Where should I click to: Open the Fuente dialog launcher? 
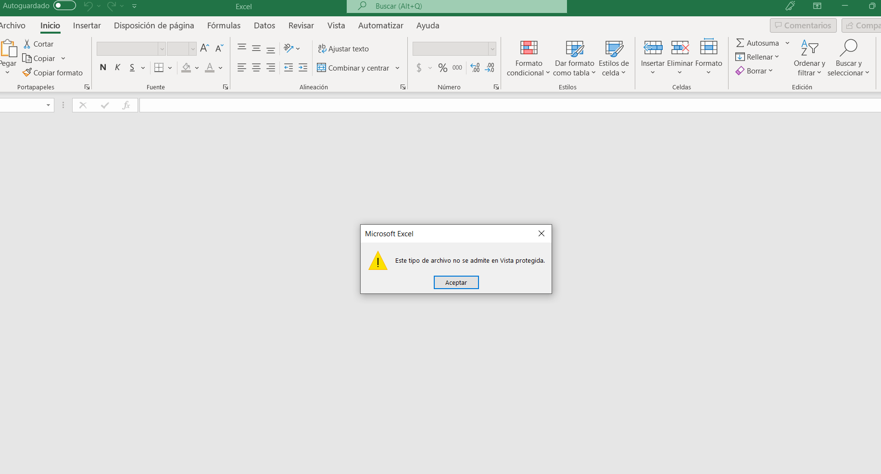(x=226, y=87)
